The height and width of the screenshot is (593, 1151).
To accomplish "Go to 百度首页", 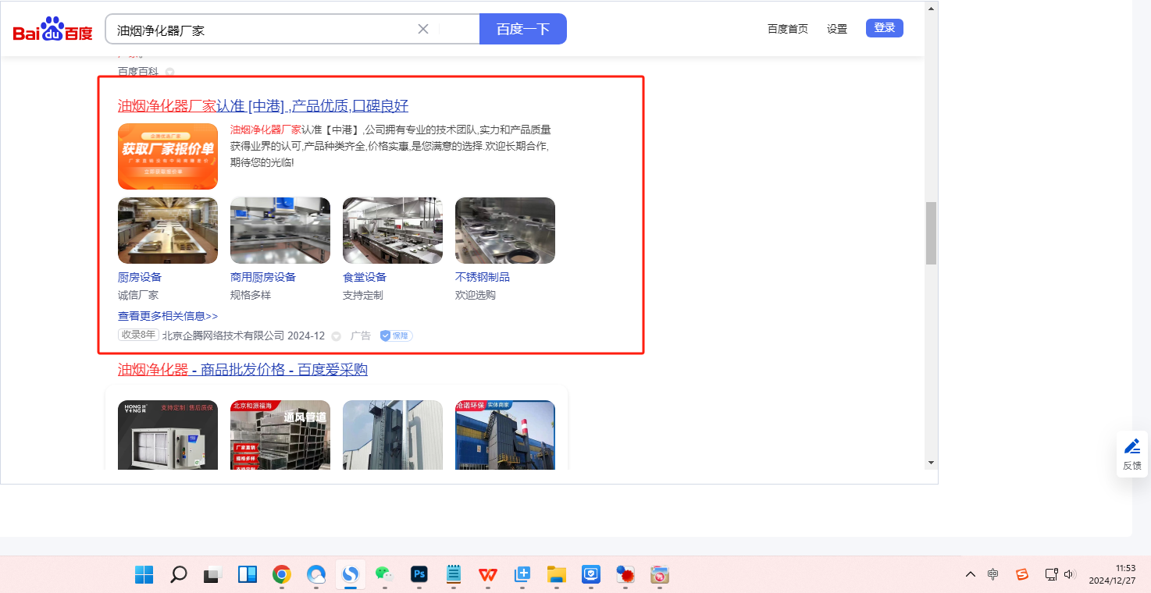I will click(x=788, y=29).
